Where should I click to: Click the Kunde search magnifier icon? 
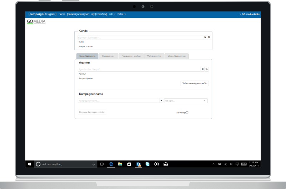209,37
